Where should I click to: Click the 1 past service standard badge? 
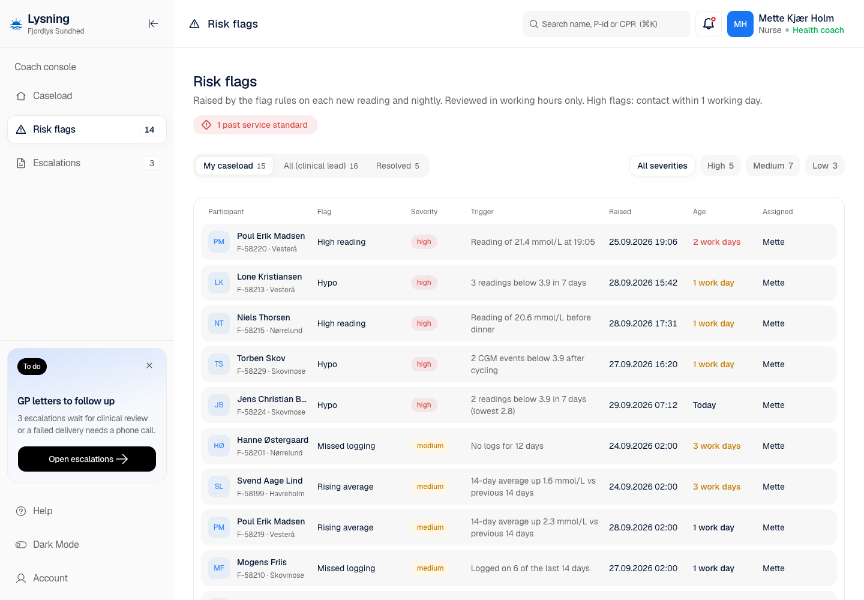(x=255, y=125)
